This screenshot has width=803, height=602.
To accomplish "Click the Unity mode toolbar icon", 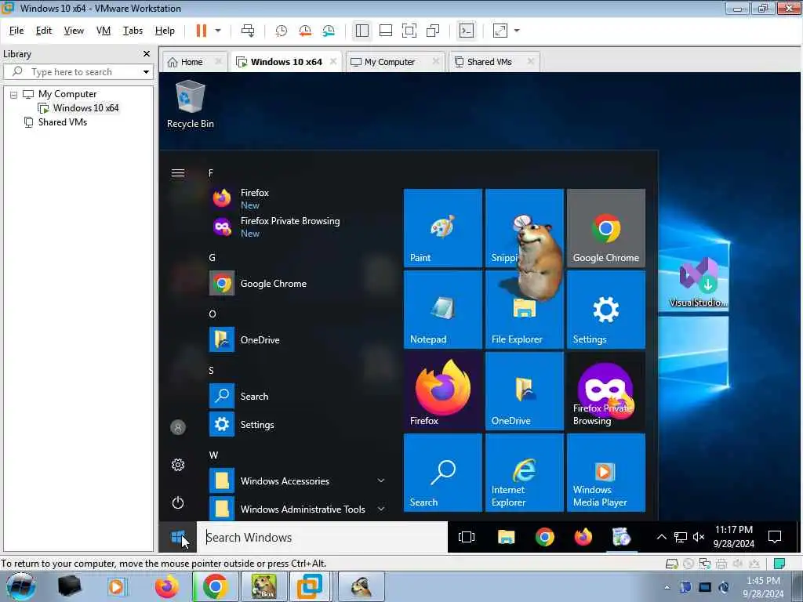I will click(433, 31).
